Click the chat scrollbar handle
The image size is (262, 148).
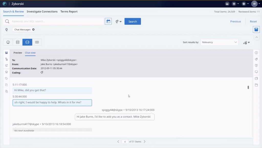(x=248, y=87)
